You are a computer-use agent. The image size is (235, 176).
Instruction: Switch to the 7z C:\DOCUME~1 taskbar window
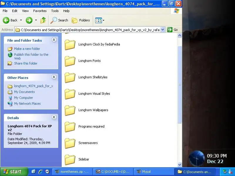pos(113,172)
